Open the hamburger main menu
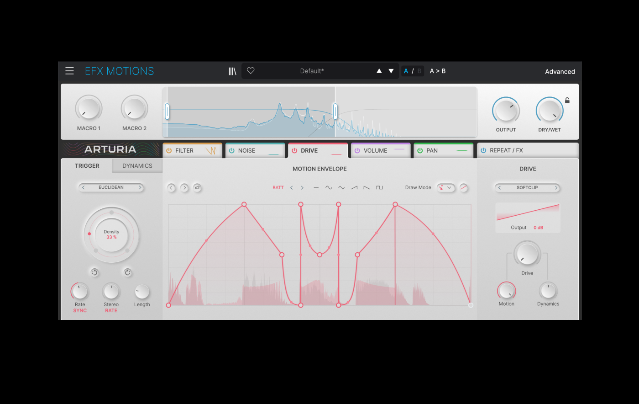The height and width of the screenshot is (404, 639). [69, 71]
